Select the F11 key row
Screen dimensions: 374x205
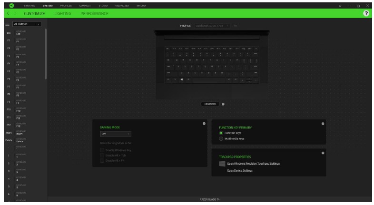(x=25, y=117)
